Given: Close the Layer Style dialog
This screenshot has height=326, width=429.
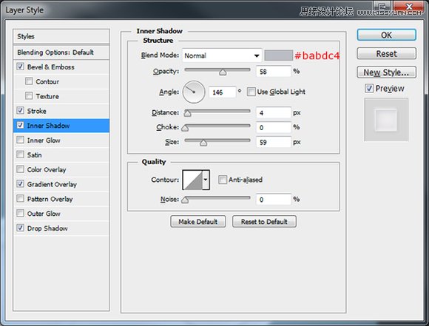Looking at the screenshot, I should point(409,7).
